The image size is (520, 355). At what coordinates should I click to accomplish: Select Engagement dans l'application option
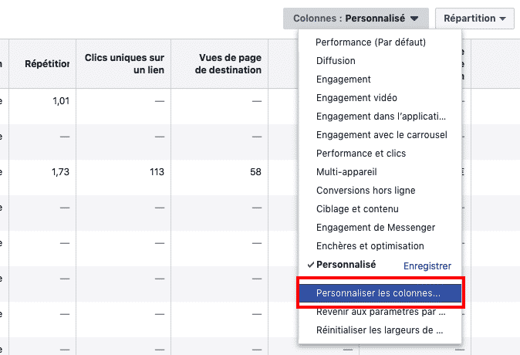point(380,117)
